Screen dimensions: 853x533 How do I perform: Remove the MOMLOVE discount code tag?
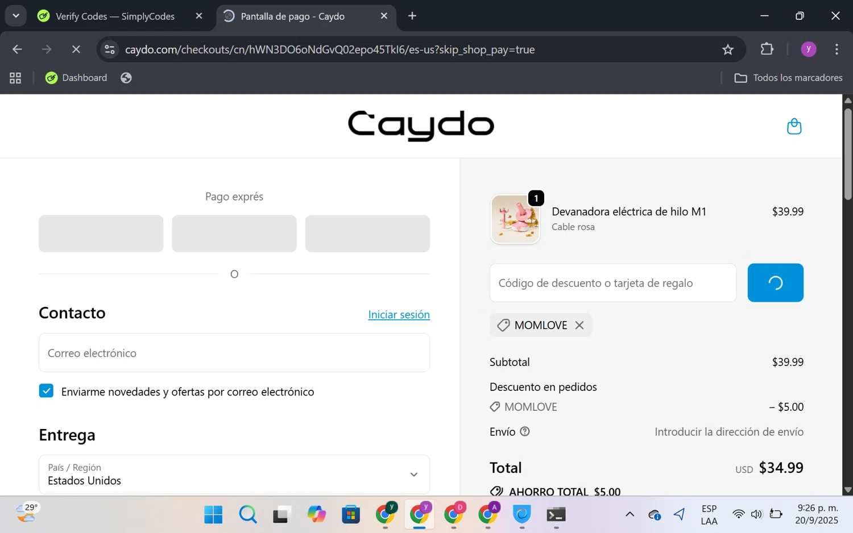pos(579,325)
